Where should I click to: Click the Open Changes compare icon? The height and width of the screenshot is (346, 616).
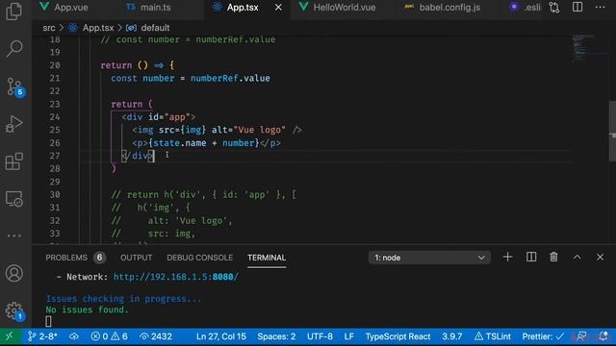coord(554,7)
